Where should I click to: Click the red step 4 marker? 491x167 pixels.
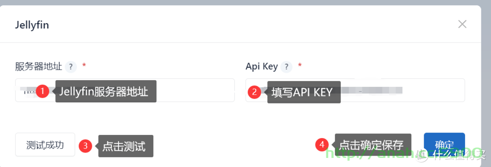pyautogui.click(x=322, y=144)
